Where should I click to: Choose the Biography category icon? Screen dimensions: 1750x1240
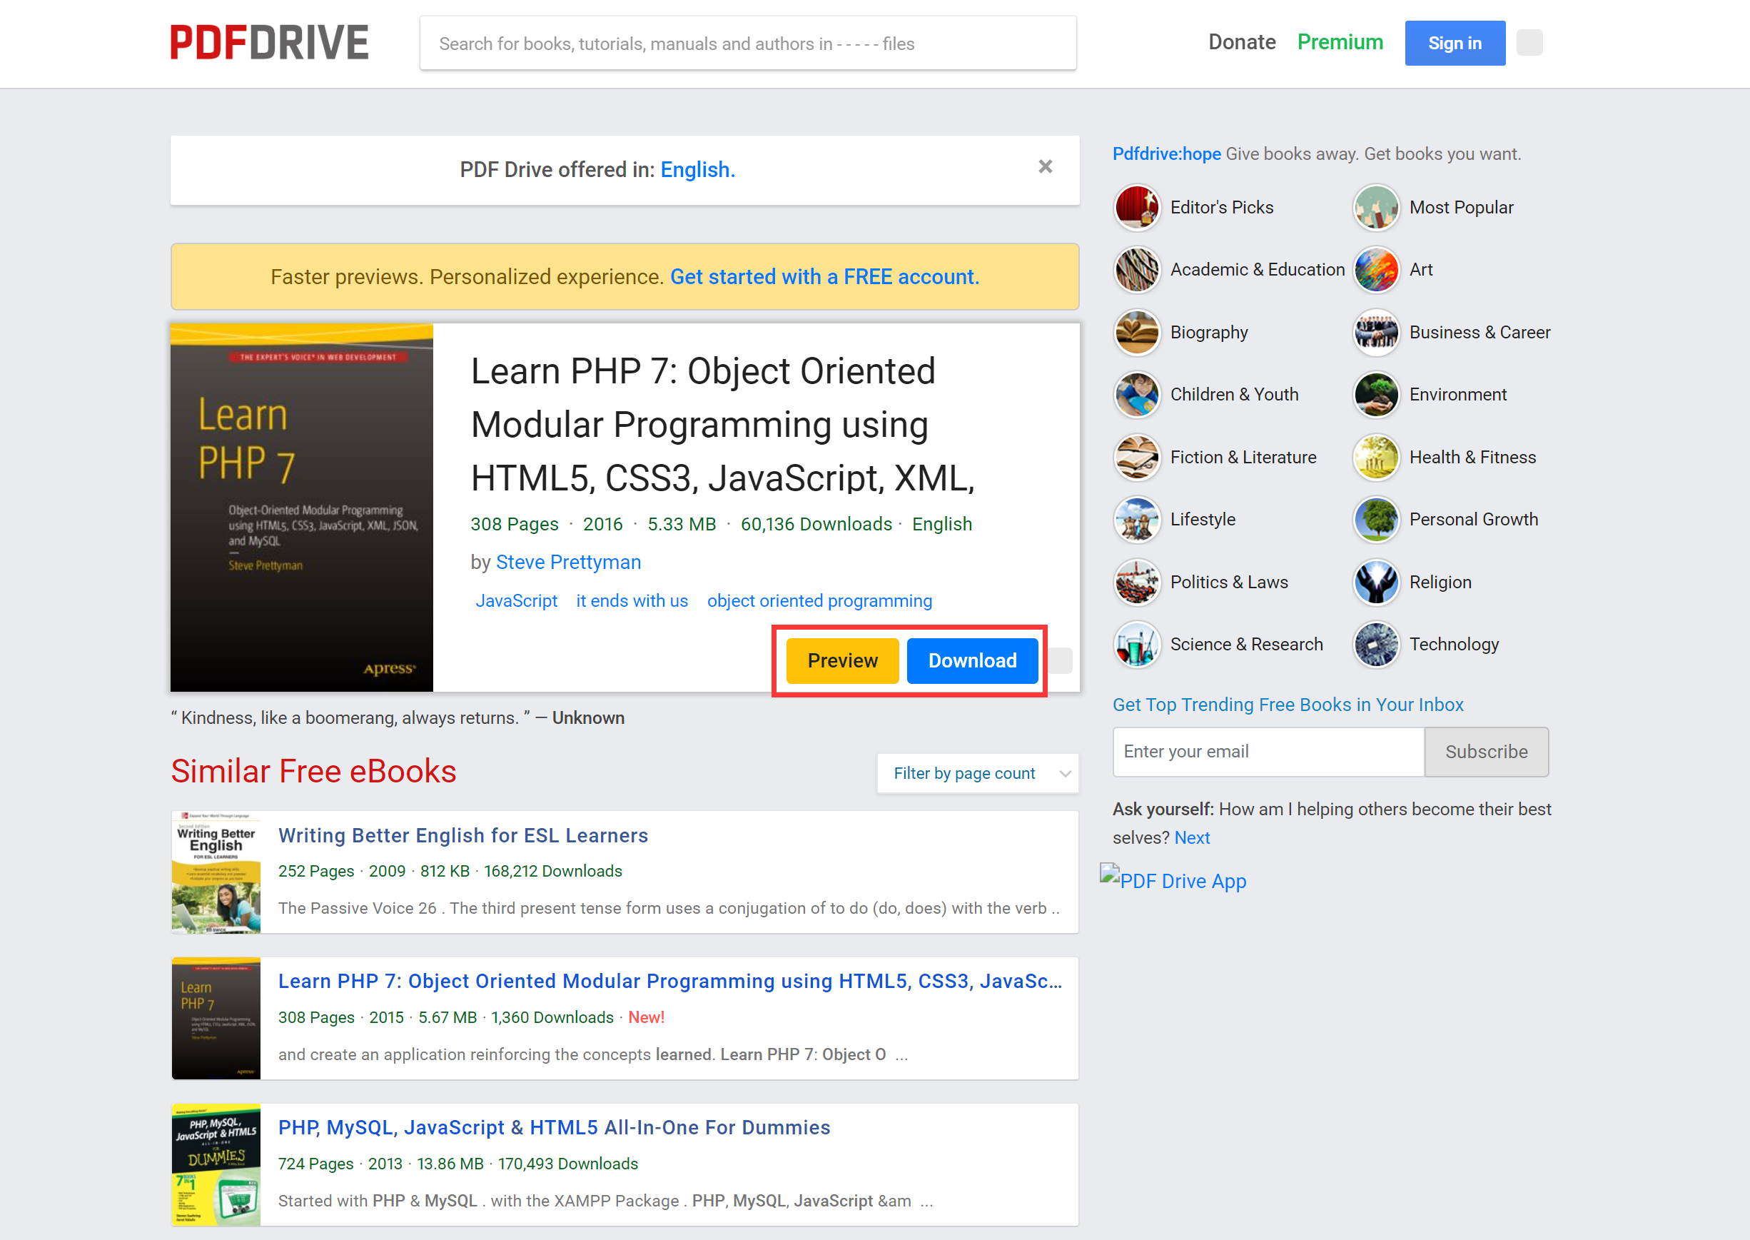1136,332
